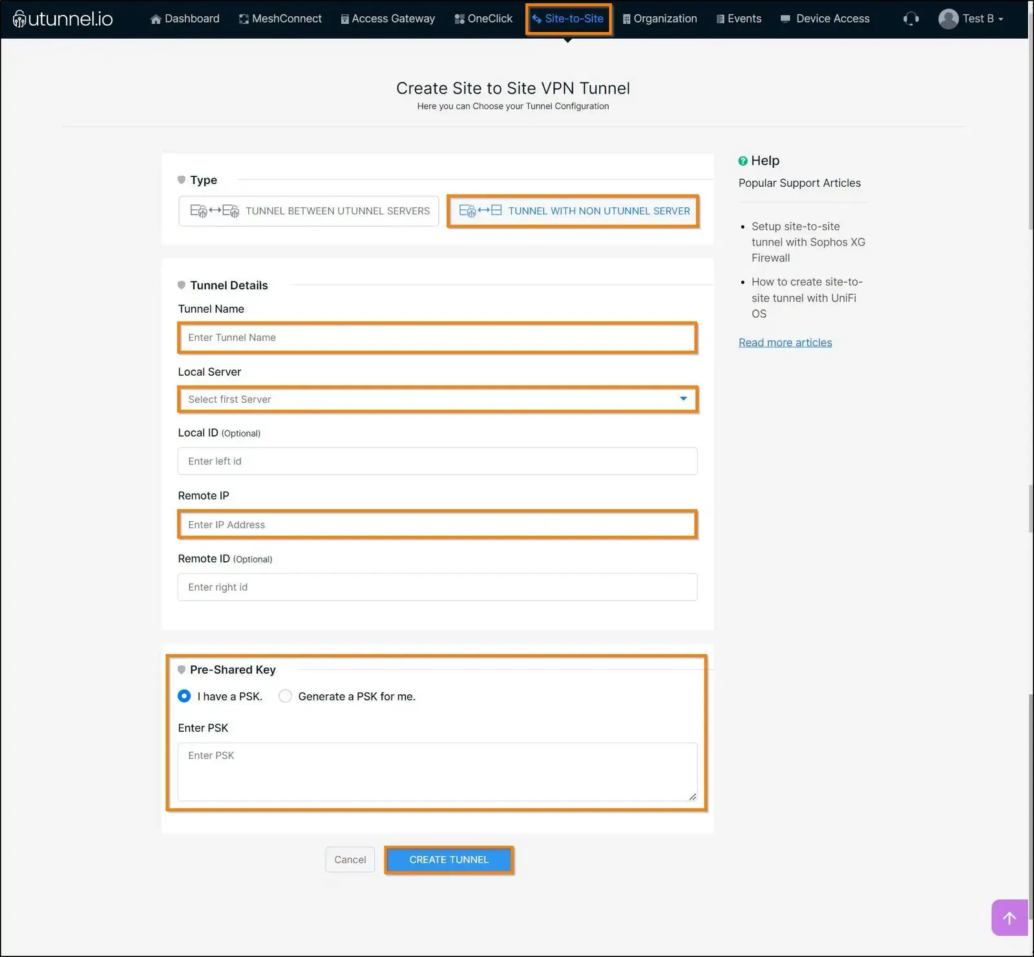Viewport: 1034px width, 957px height.
Task: Click the Device Access monitor icon
Action: 785,19
